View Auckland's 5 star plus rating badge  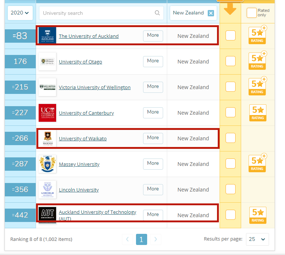[x=258, y=35]
